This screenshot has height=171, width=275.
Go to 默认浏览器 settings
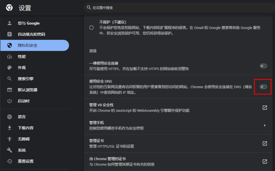coord(35,90)
